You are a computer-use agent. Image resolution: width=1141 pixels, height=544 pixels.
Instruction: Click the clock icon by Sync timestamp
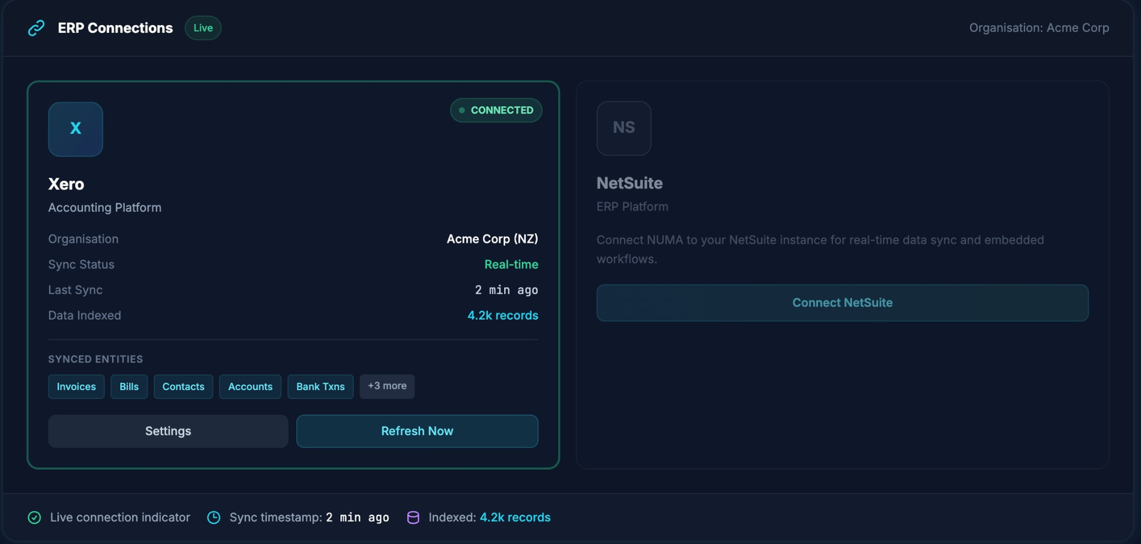click(x=213, y=518)
